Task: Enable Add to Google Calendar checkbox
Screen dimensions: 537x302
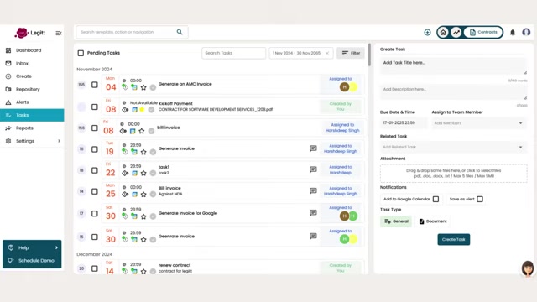Action: coord(435,199)
